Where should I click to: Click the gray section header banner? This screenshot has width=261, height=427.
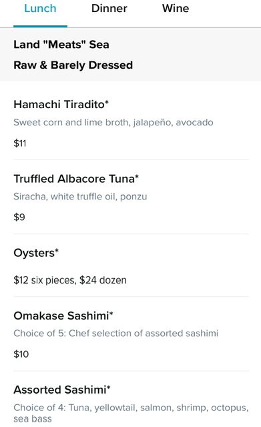tap(131, 55)
